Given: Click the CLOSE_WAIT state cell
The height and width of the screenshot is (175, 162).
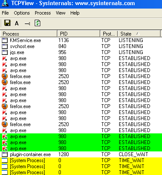Looking at the screenshot, I should (133, 154).
